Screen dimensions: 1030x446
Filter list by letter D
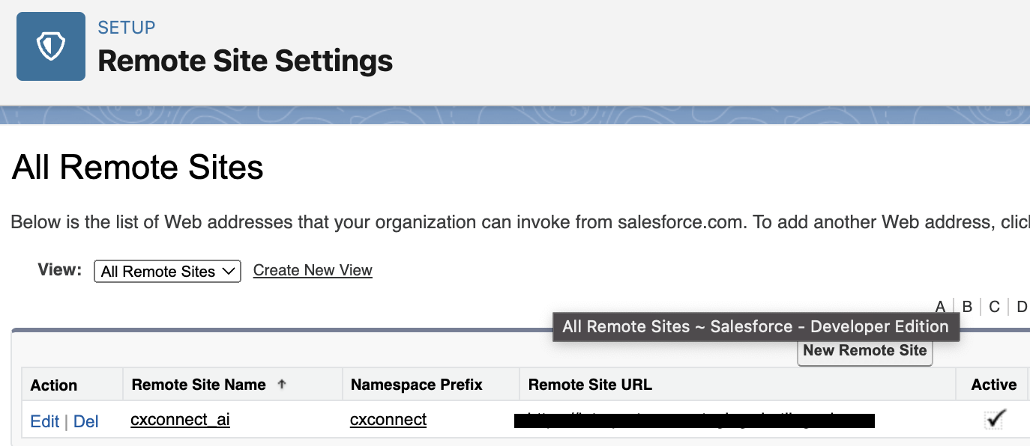tap(1021, 306)
